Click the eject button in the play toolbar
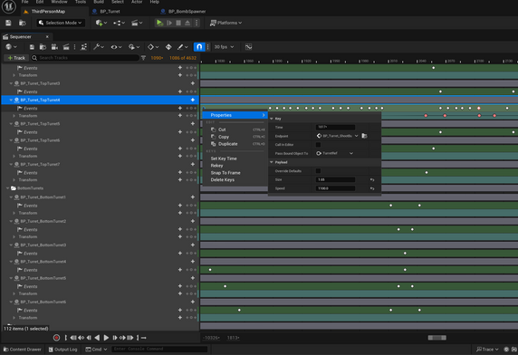Viewport: 518px width, 355px height. click(x=187, y=23)
